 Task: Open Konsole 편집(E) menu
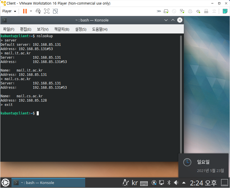26,29
